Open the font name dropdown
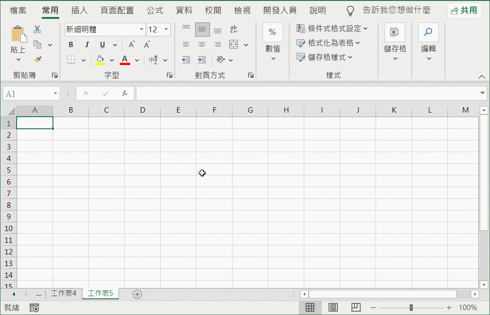This screenshot has height=315, width=490. point(142,30)
